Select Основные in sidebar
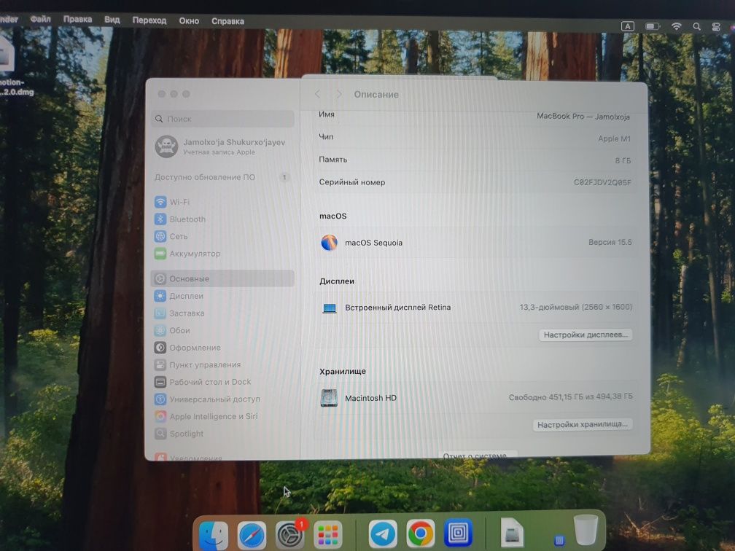Screen dimensions: 735x551 (222, 278)
